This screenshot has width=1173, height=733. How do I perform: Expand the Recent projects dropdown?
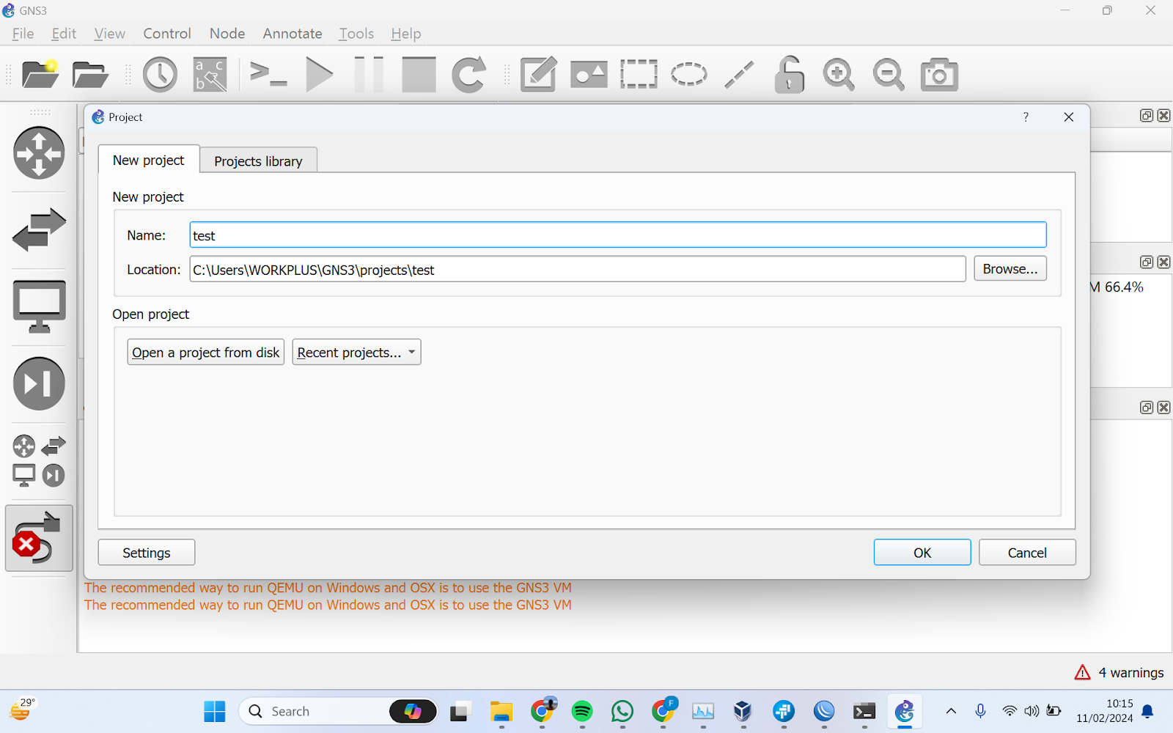coord(356,353)
